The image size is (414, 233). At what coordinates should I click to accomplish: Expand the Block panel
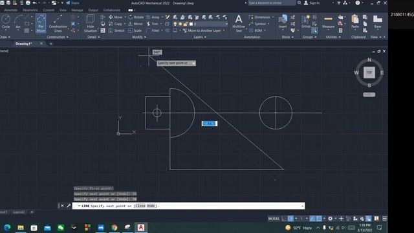pyautogui.click(x=287, y=38)
